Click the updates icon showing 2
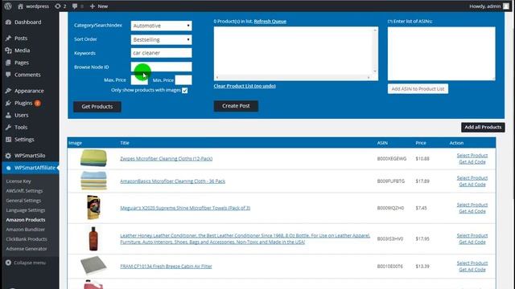 58,6
